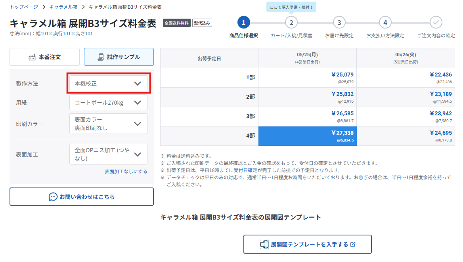Select the checkmark ご注文内容の確定 step circle
Image resolution: width=463 pixels, height=262 pixels.
point(436,23)
